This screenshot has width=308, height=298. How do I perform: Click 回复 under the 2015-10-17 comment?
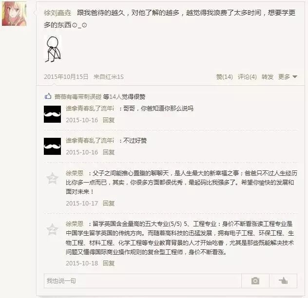click(109, 203)
